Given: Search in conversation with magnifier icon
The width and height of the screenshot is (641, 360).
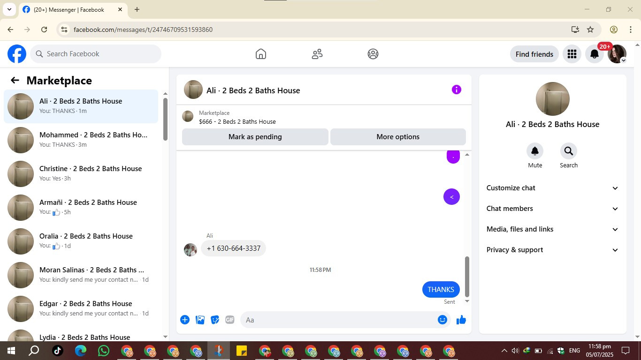Looking at the screenshot, I should (x=569, y=151).
